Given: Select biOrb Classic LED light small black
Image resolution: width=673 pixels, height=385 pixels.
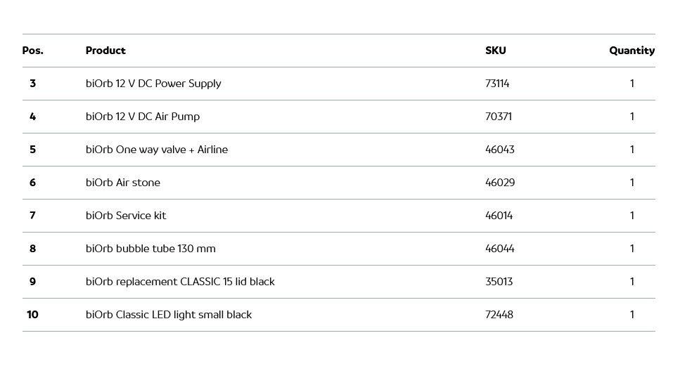Looking at the screenshot, I should (169, 315).
